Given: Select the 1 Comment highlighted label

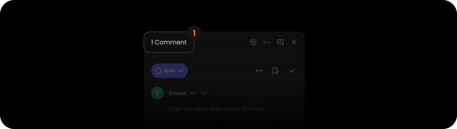Looking at the screenshot, I should click(x=169, y=42).
